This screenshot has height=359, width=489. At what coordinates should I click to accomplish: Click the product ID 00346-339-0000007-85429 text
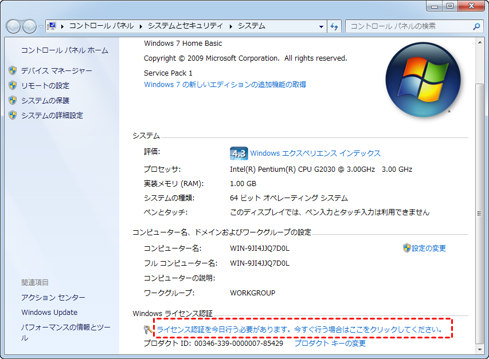click(238, 343)
